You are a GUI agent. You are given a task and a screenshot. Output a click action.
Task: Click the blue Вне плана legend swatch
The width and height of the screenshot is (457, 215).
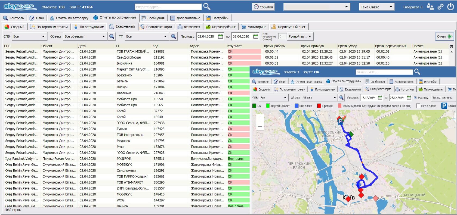[x=297, y=106]
